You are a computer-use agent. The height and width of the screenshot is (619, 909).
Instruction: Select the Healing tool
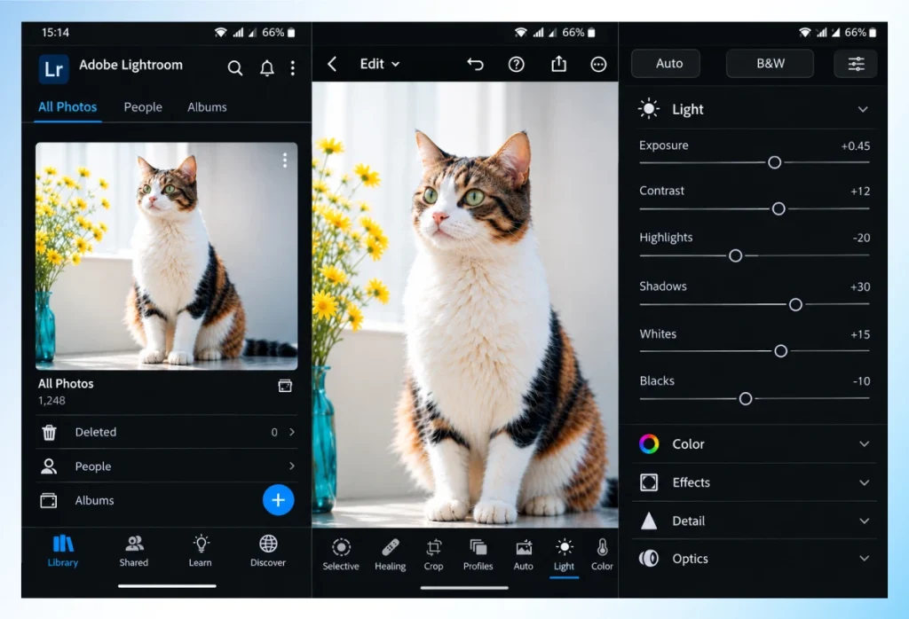(x=391, y=555)
